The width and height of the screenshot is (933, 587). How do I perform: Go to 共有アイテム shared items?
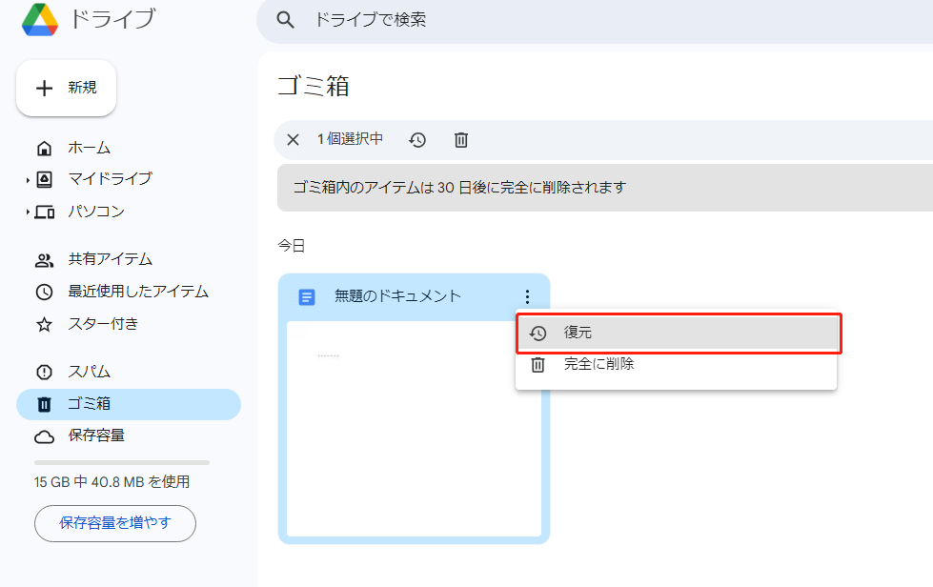coord(110,259)
